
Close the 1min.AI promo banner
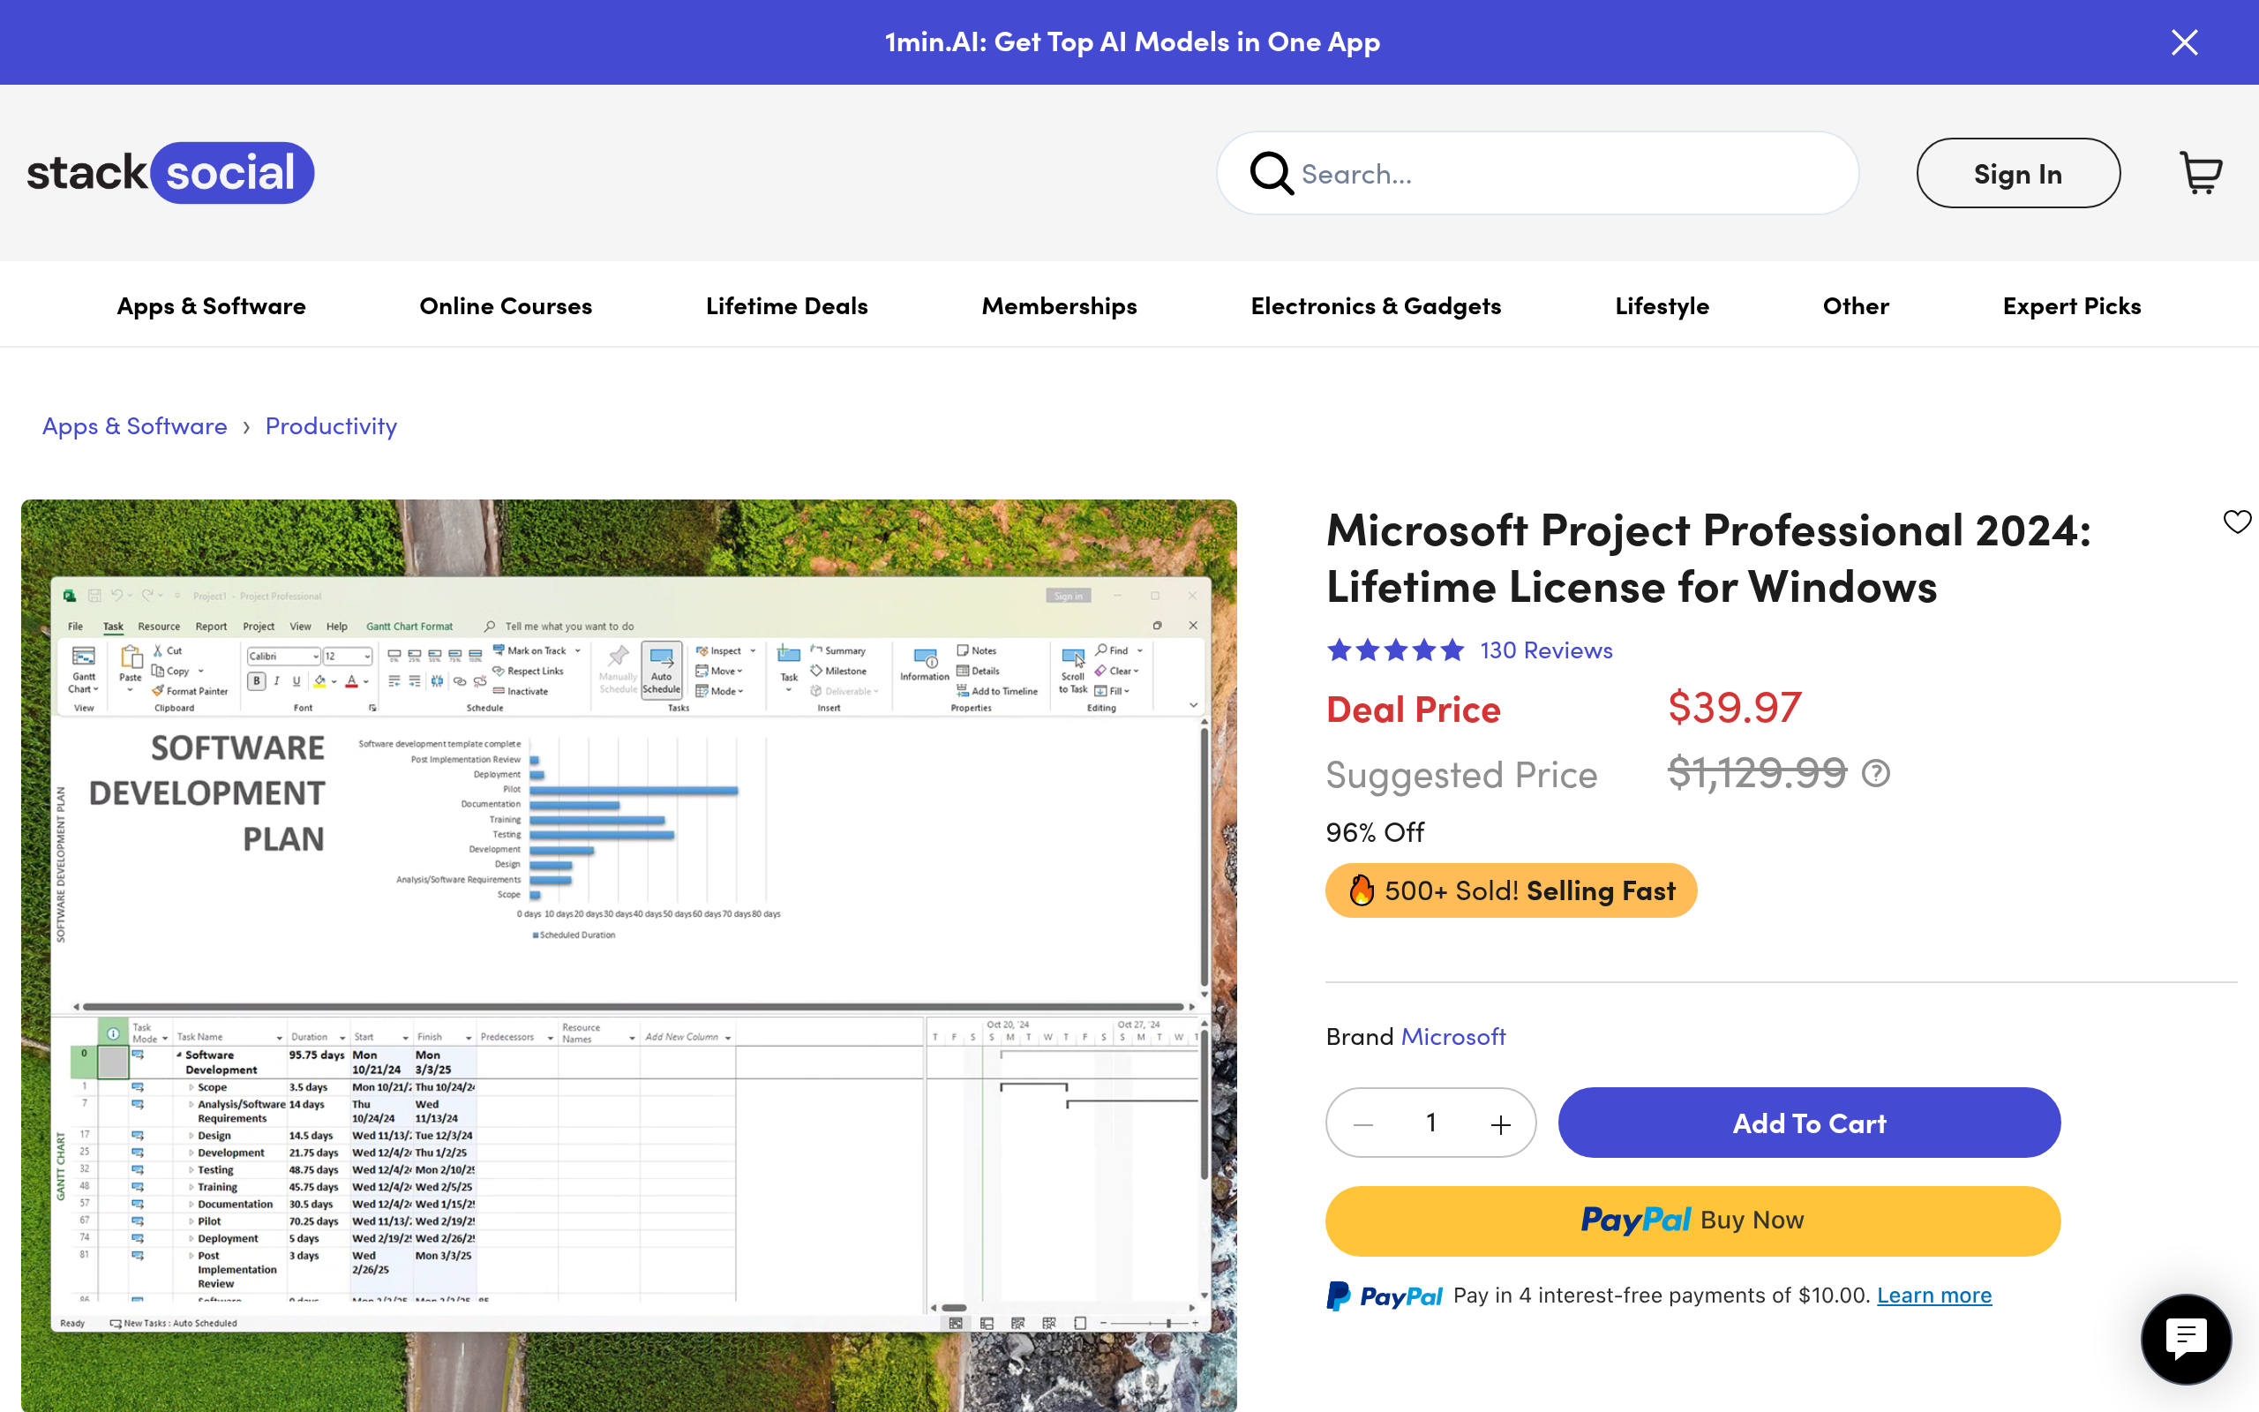2183,42
